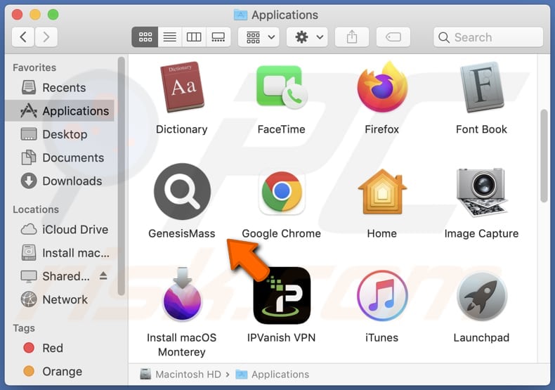Screen dimensions: 555x390
Task: Click the Edit Tags toolbar button
Action: [393, 37]
